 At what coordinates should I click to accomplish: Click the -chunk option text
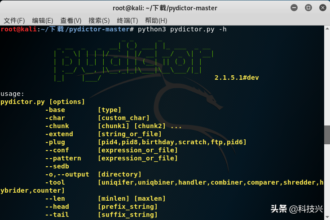coord(57,126)
